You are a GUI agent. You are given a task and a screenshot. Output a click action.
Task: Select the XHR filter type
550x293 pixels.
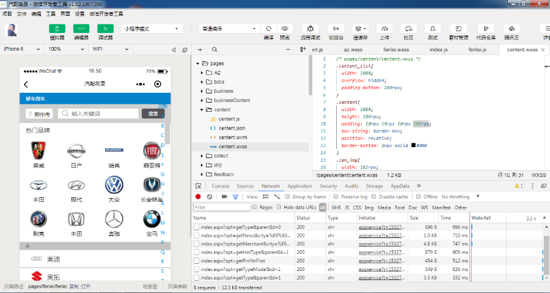335,208
